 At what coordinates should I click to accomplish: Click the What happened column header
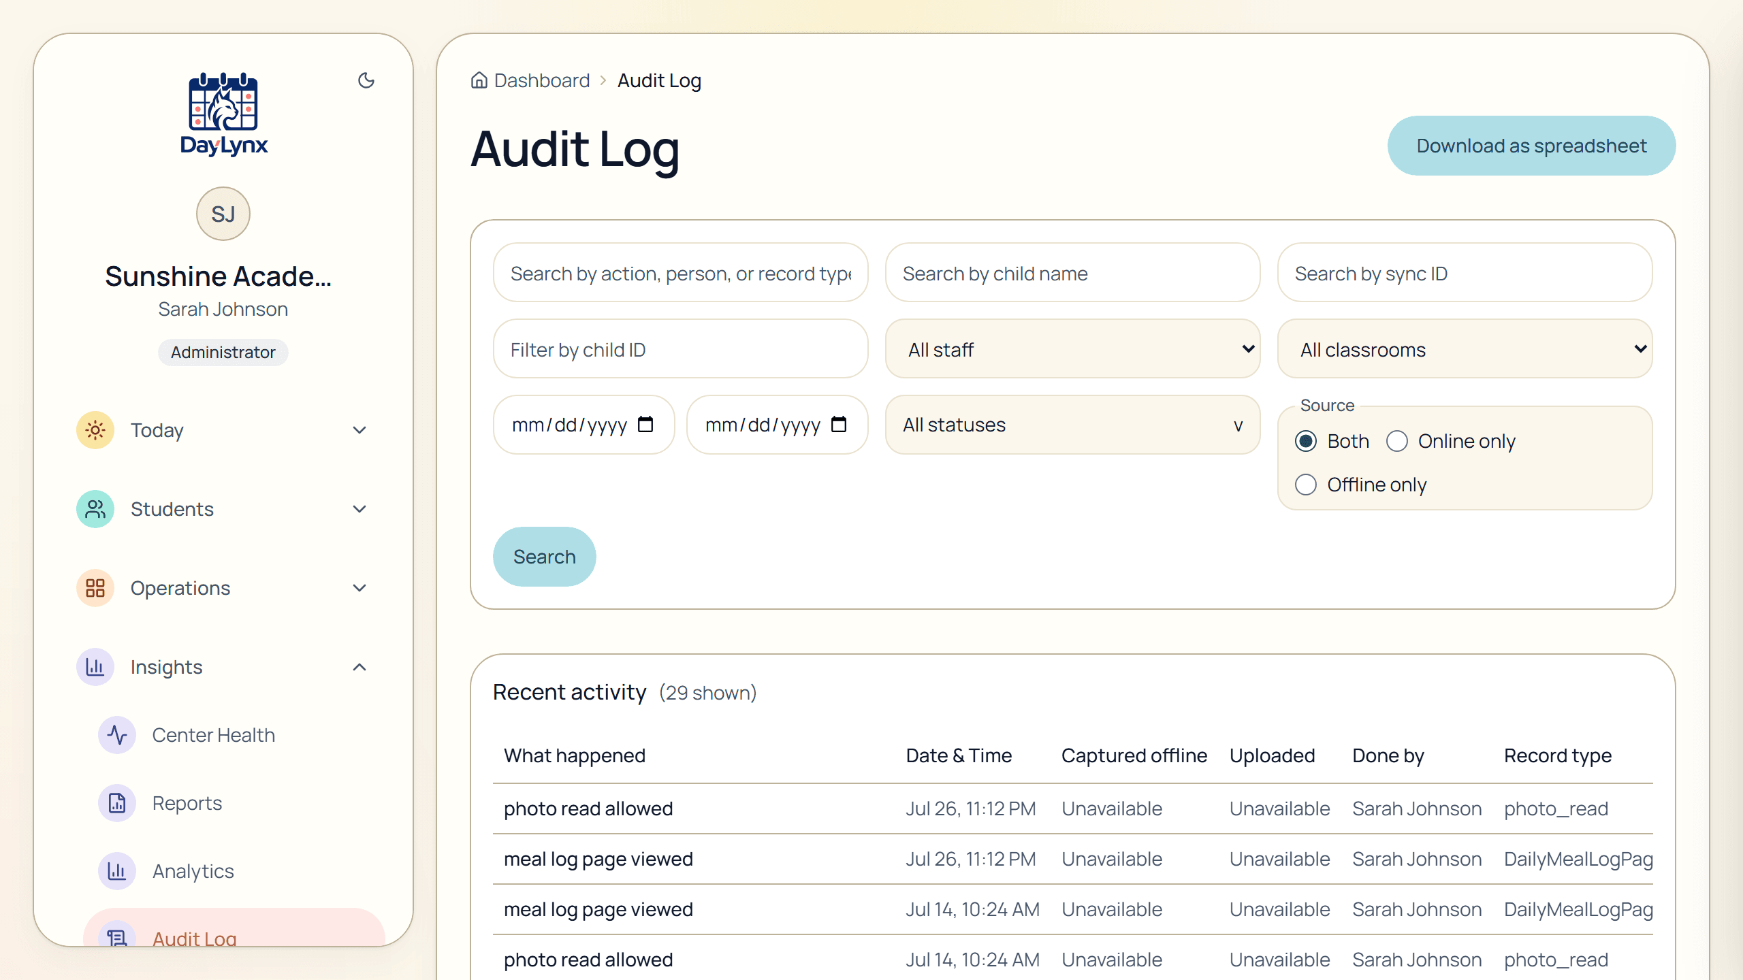(x=575, y=755)
